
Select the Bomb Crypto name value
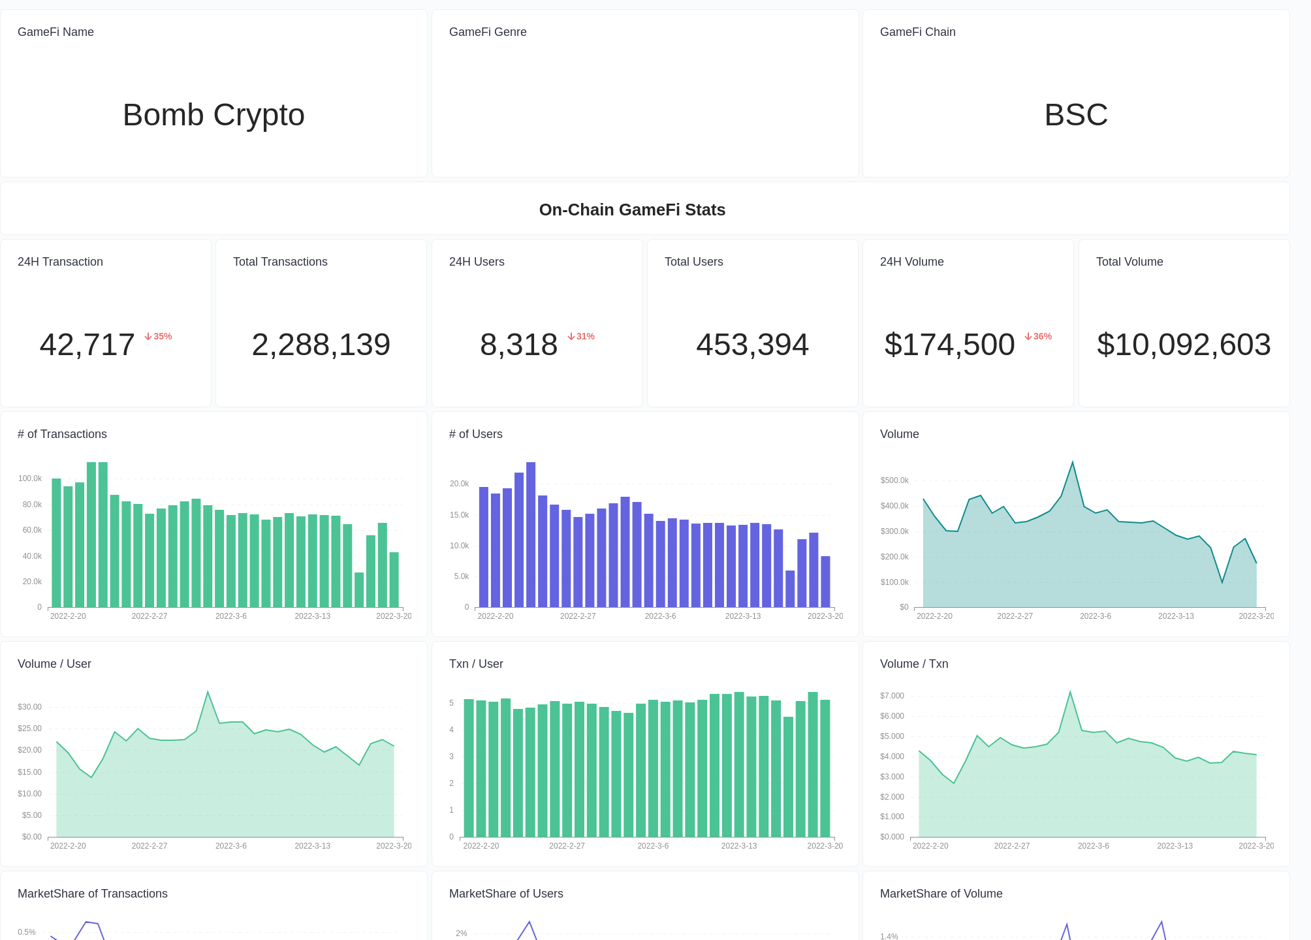click(213, 115)
